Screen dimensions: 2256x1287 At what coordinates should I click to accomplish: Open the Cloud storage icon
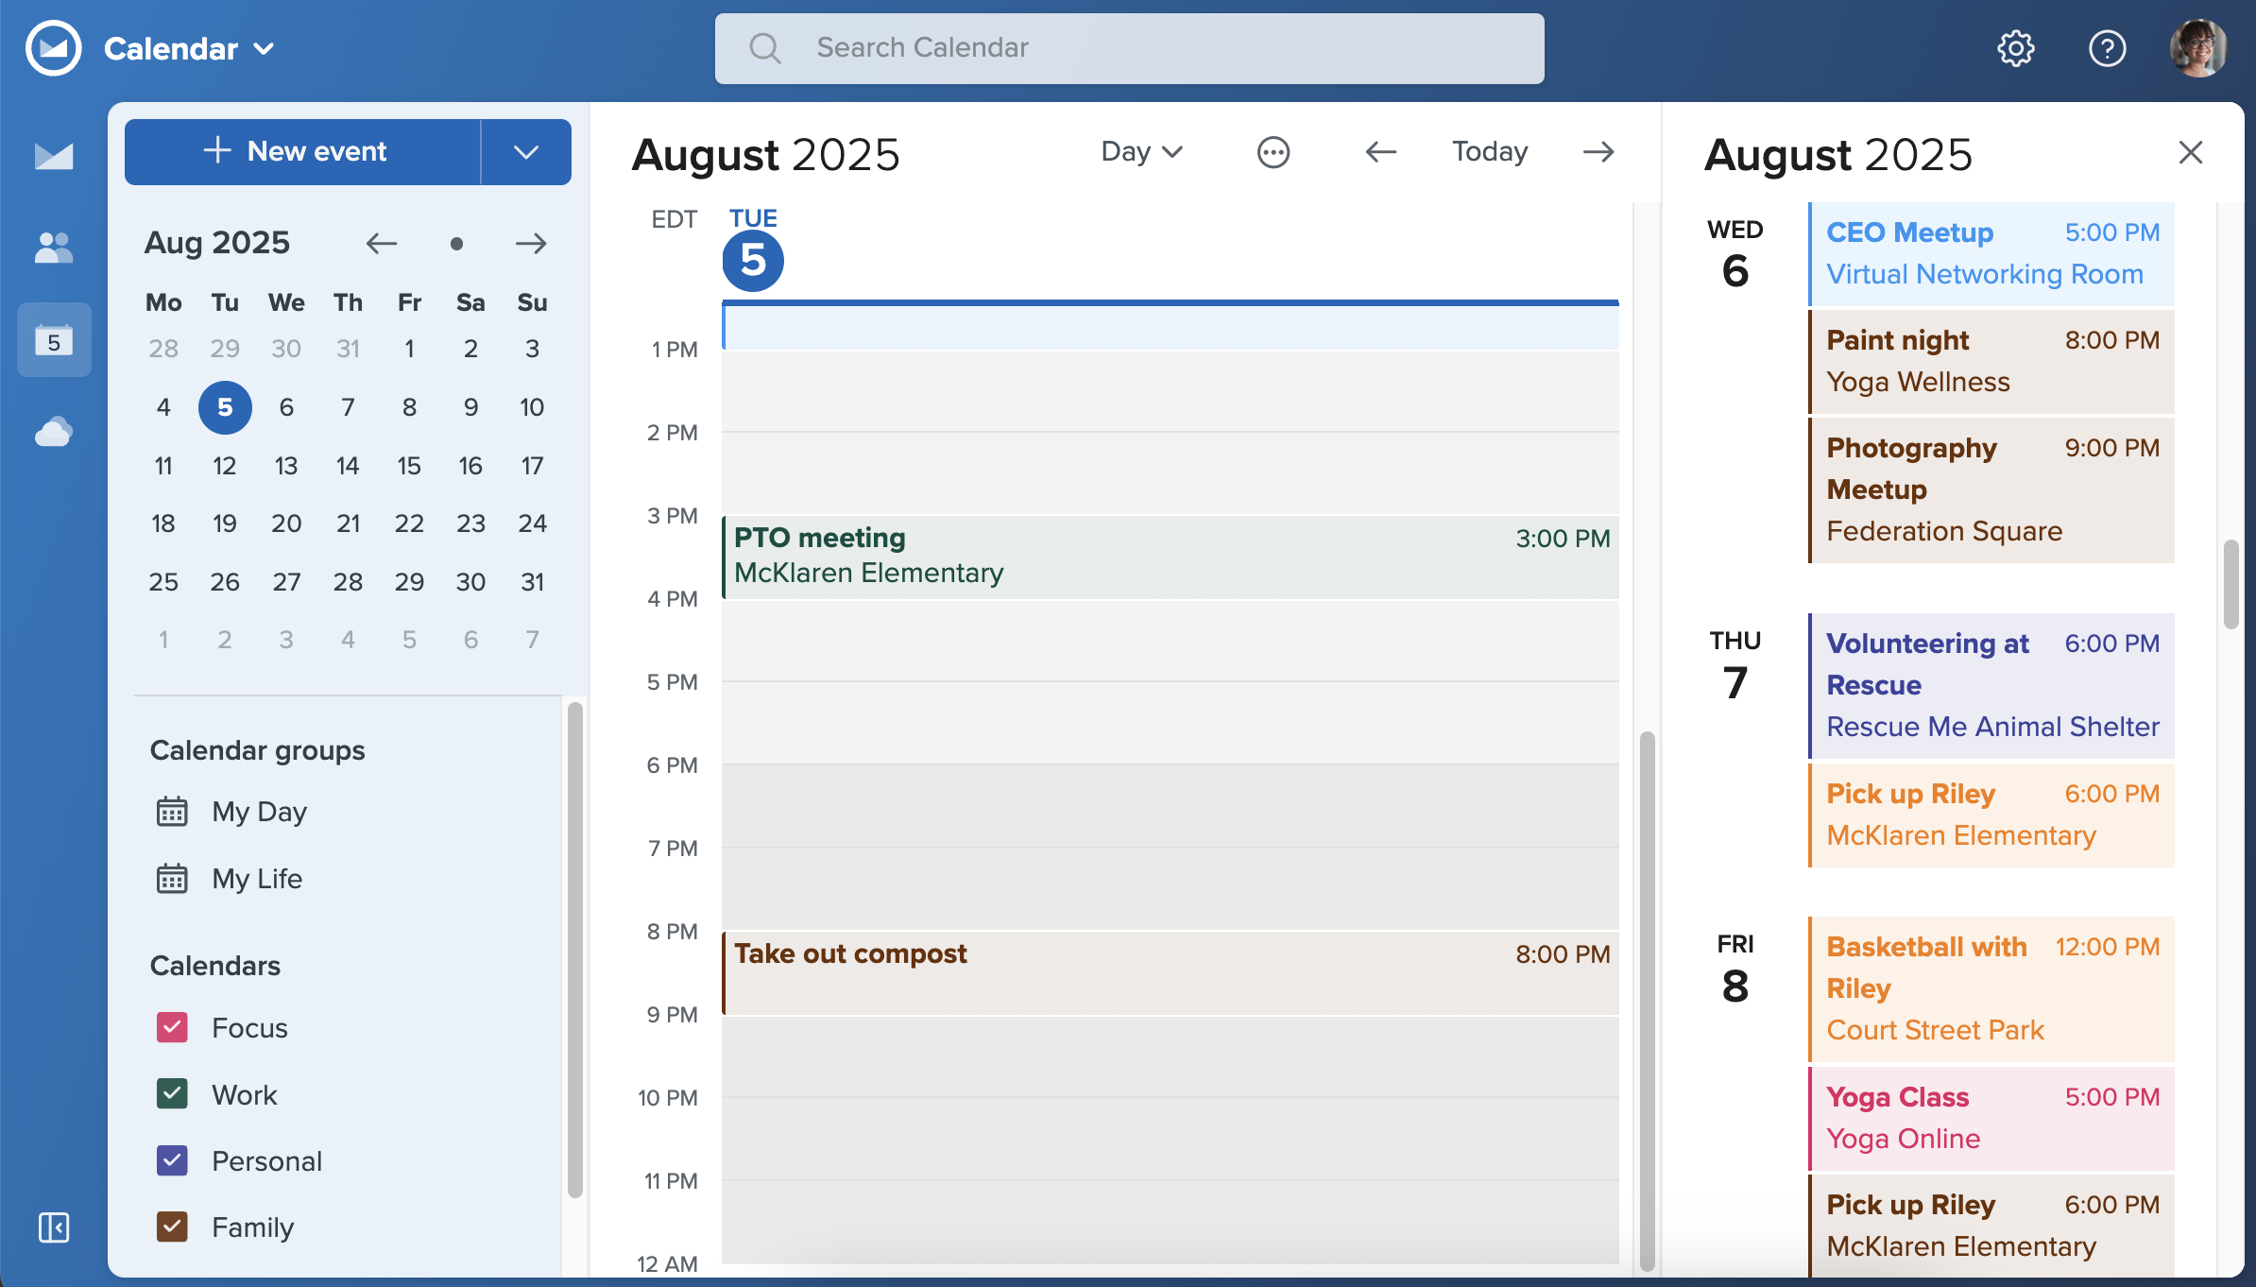coord(54,433)
